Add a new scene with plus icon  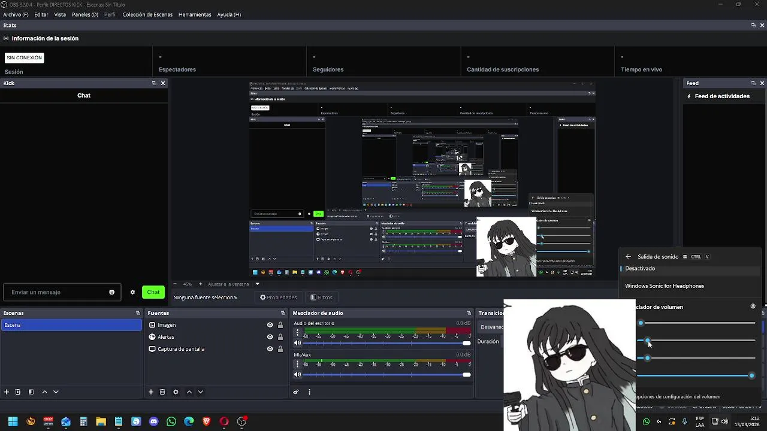[x=7, y=392]
